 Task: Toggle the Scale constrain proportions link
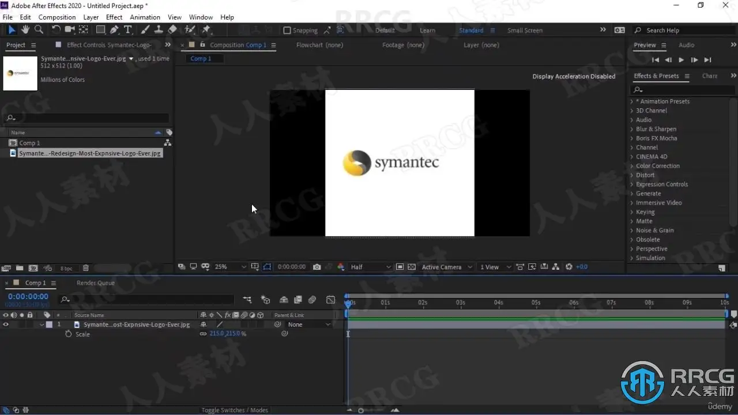point(203,334)
